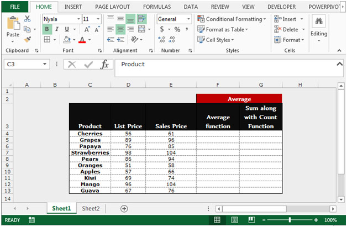This screenshot has height=227, width=347.
Task: Open the font size dropdown
Action: coord(98,19)
